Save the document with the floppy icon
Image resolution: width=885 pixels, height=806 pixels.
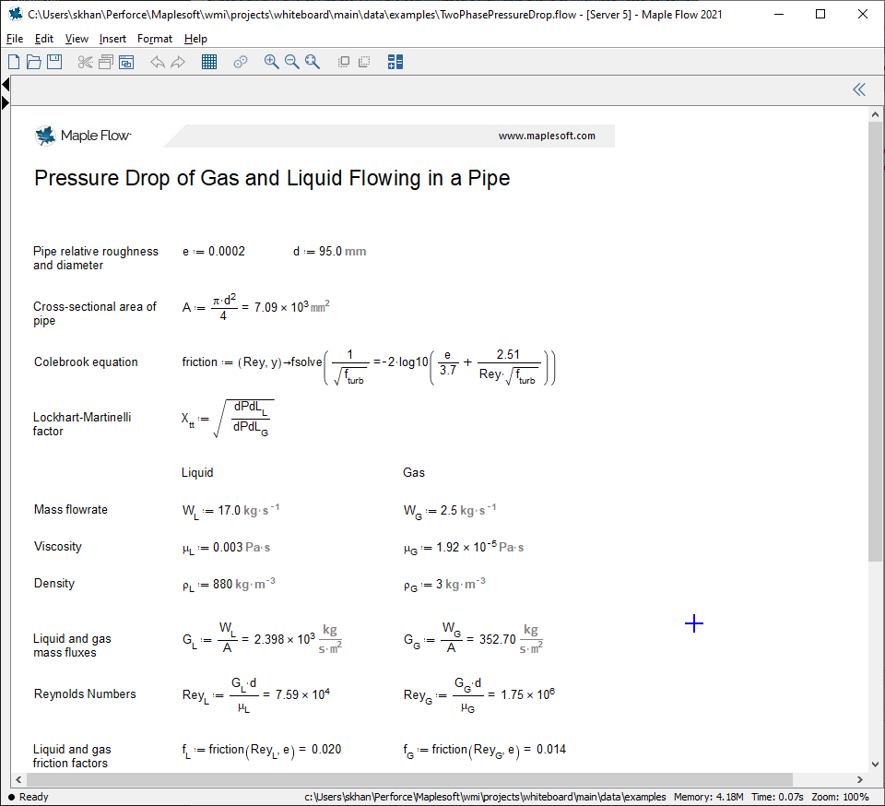pos(54,62)
